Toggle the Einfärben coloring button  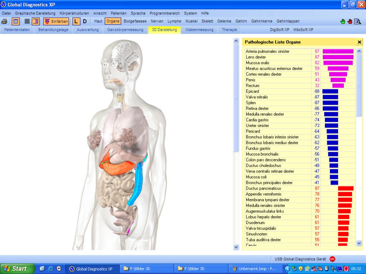coord(56,21)
